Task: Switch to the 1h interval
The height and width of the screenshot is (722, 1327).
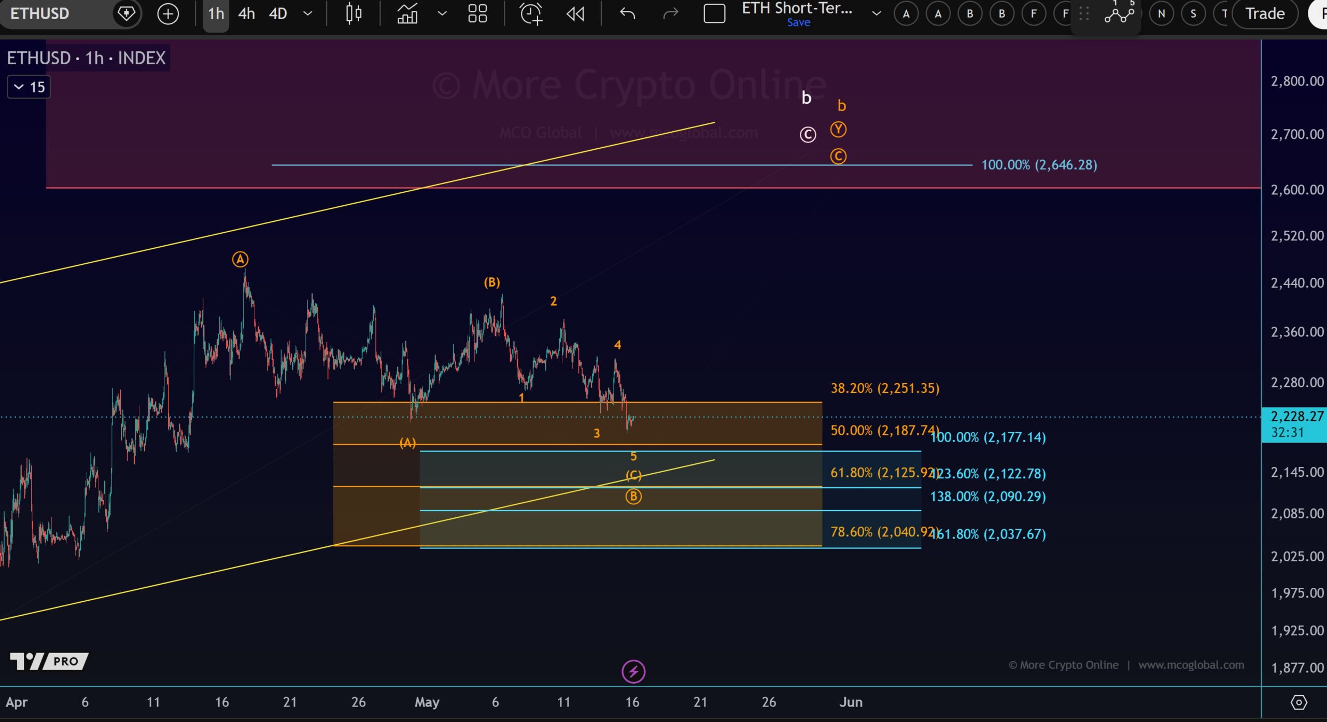Action: pos(216,14)
